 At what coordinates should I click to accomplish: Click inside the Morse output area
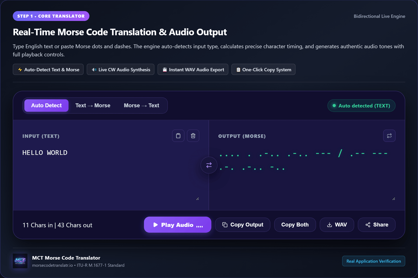point(307,174)
